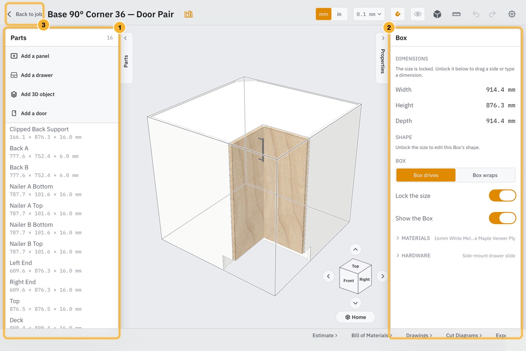The image size is (526, 351).
Task: Select the Nailer B Top part
Action: [x=62, y=248]
